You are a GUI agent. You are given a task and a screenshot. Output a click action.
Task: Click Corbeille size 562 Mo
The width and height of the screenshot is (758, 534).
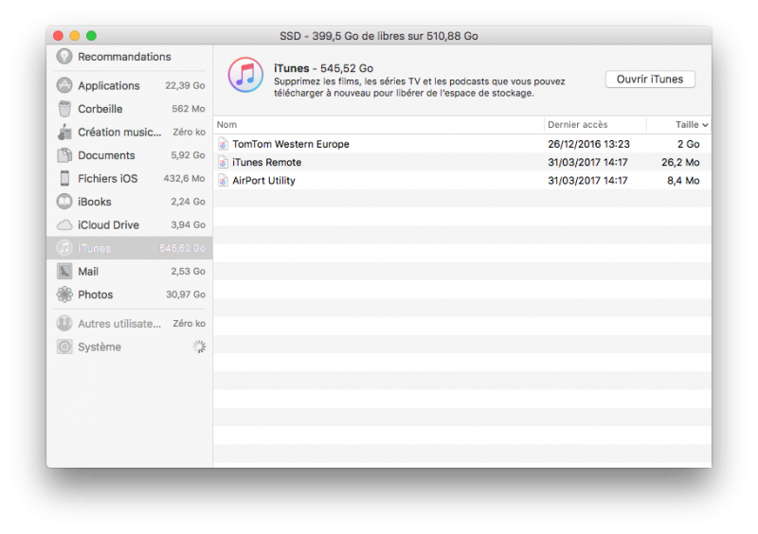click(189, 109)
